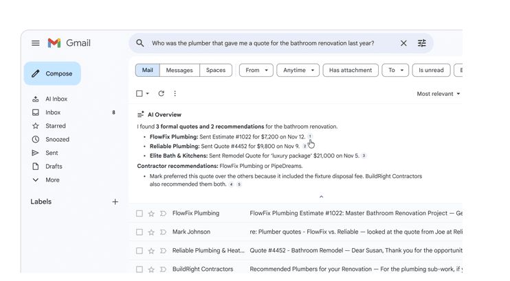Add a new label with plus icon
510x281 pixels.
115,202
